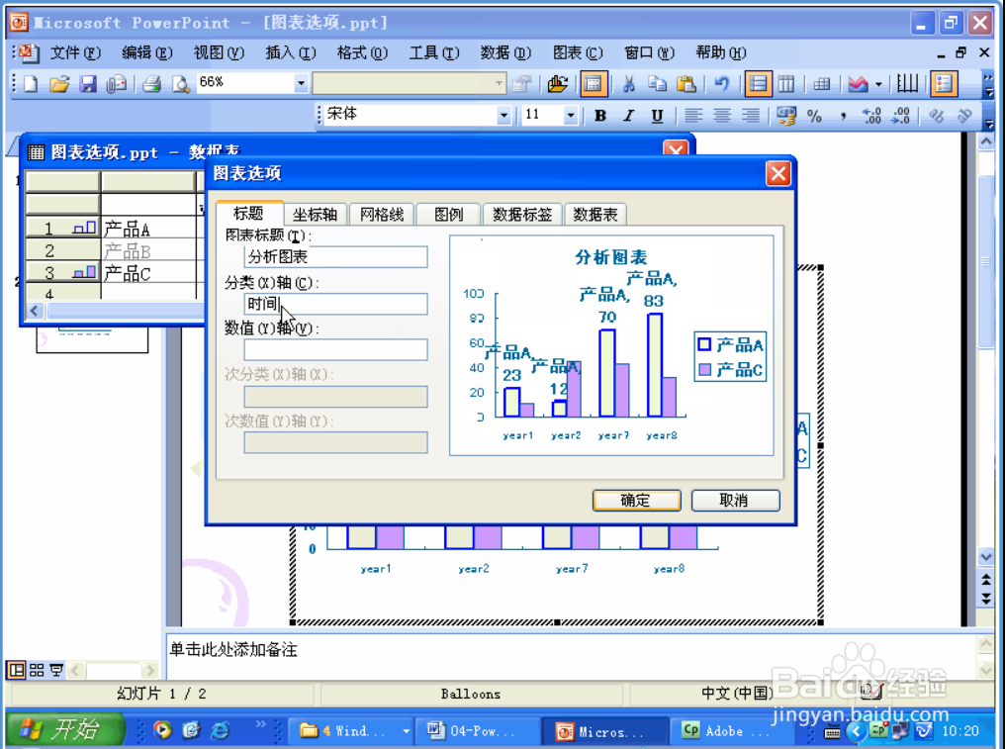Cut with the scissors icon
This screenshot has height=749, width=1005.
628,84
